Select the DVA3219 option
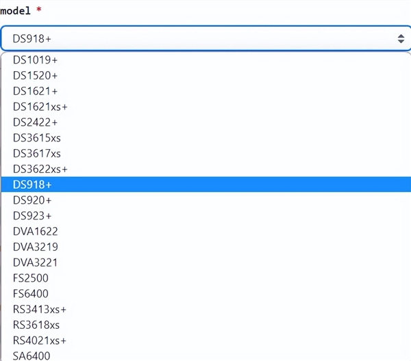Image resolution: width=411 pixels, height=361 pixels. click(206, 247)
